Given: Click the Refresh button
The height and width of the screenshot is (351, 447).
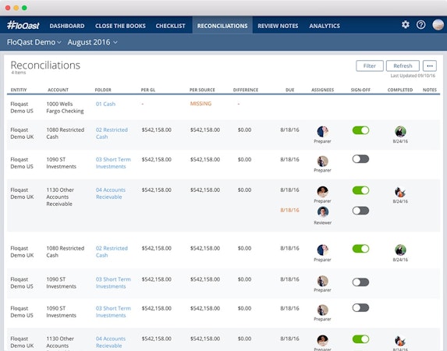Looking at the screenshot, I should [403, 66].
